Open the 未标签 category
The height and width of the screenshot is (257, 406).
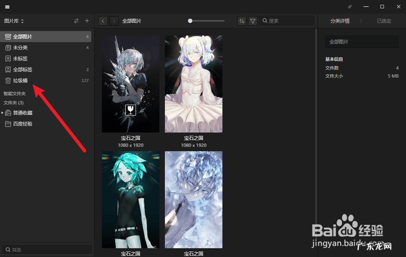[20, 59]
